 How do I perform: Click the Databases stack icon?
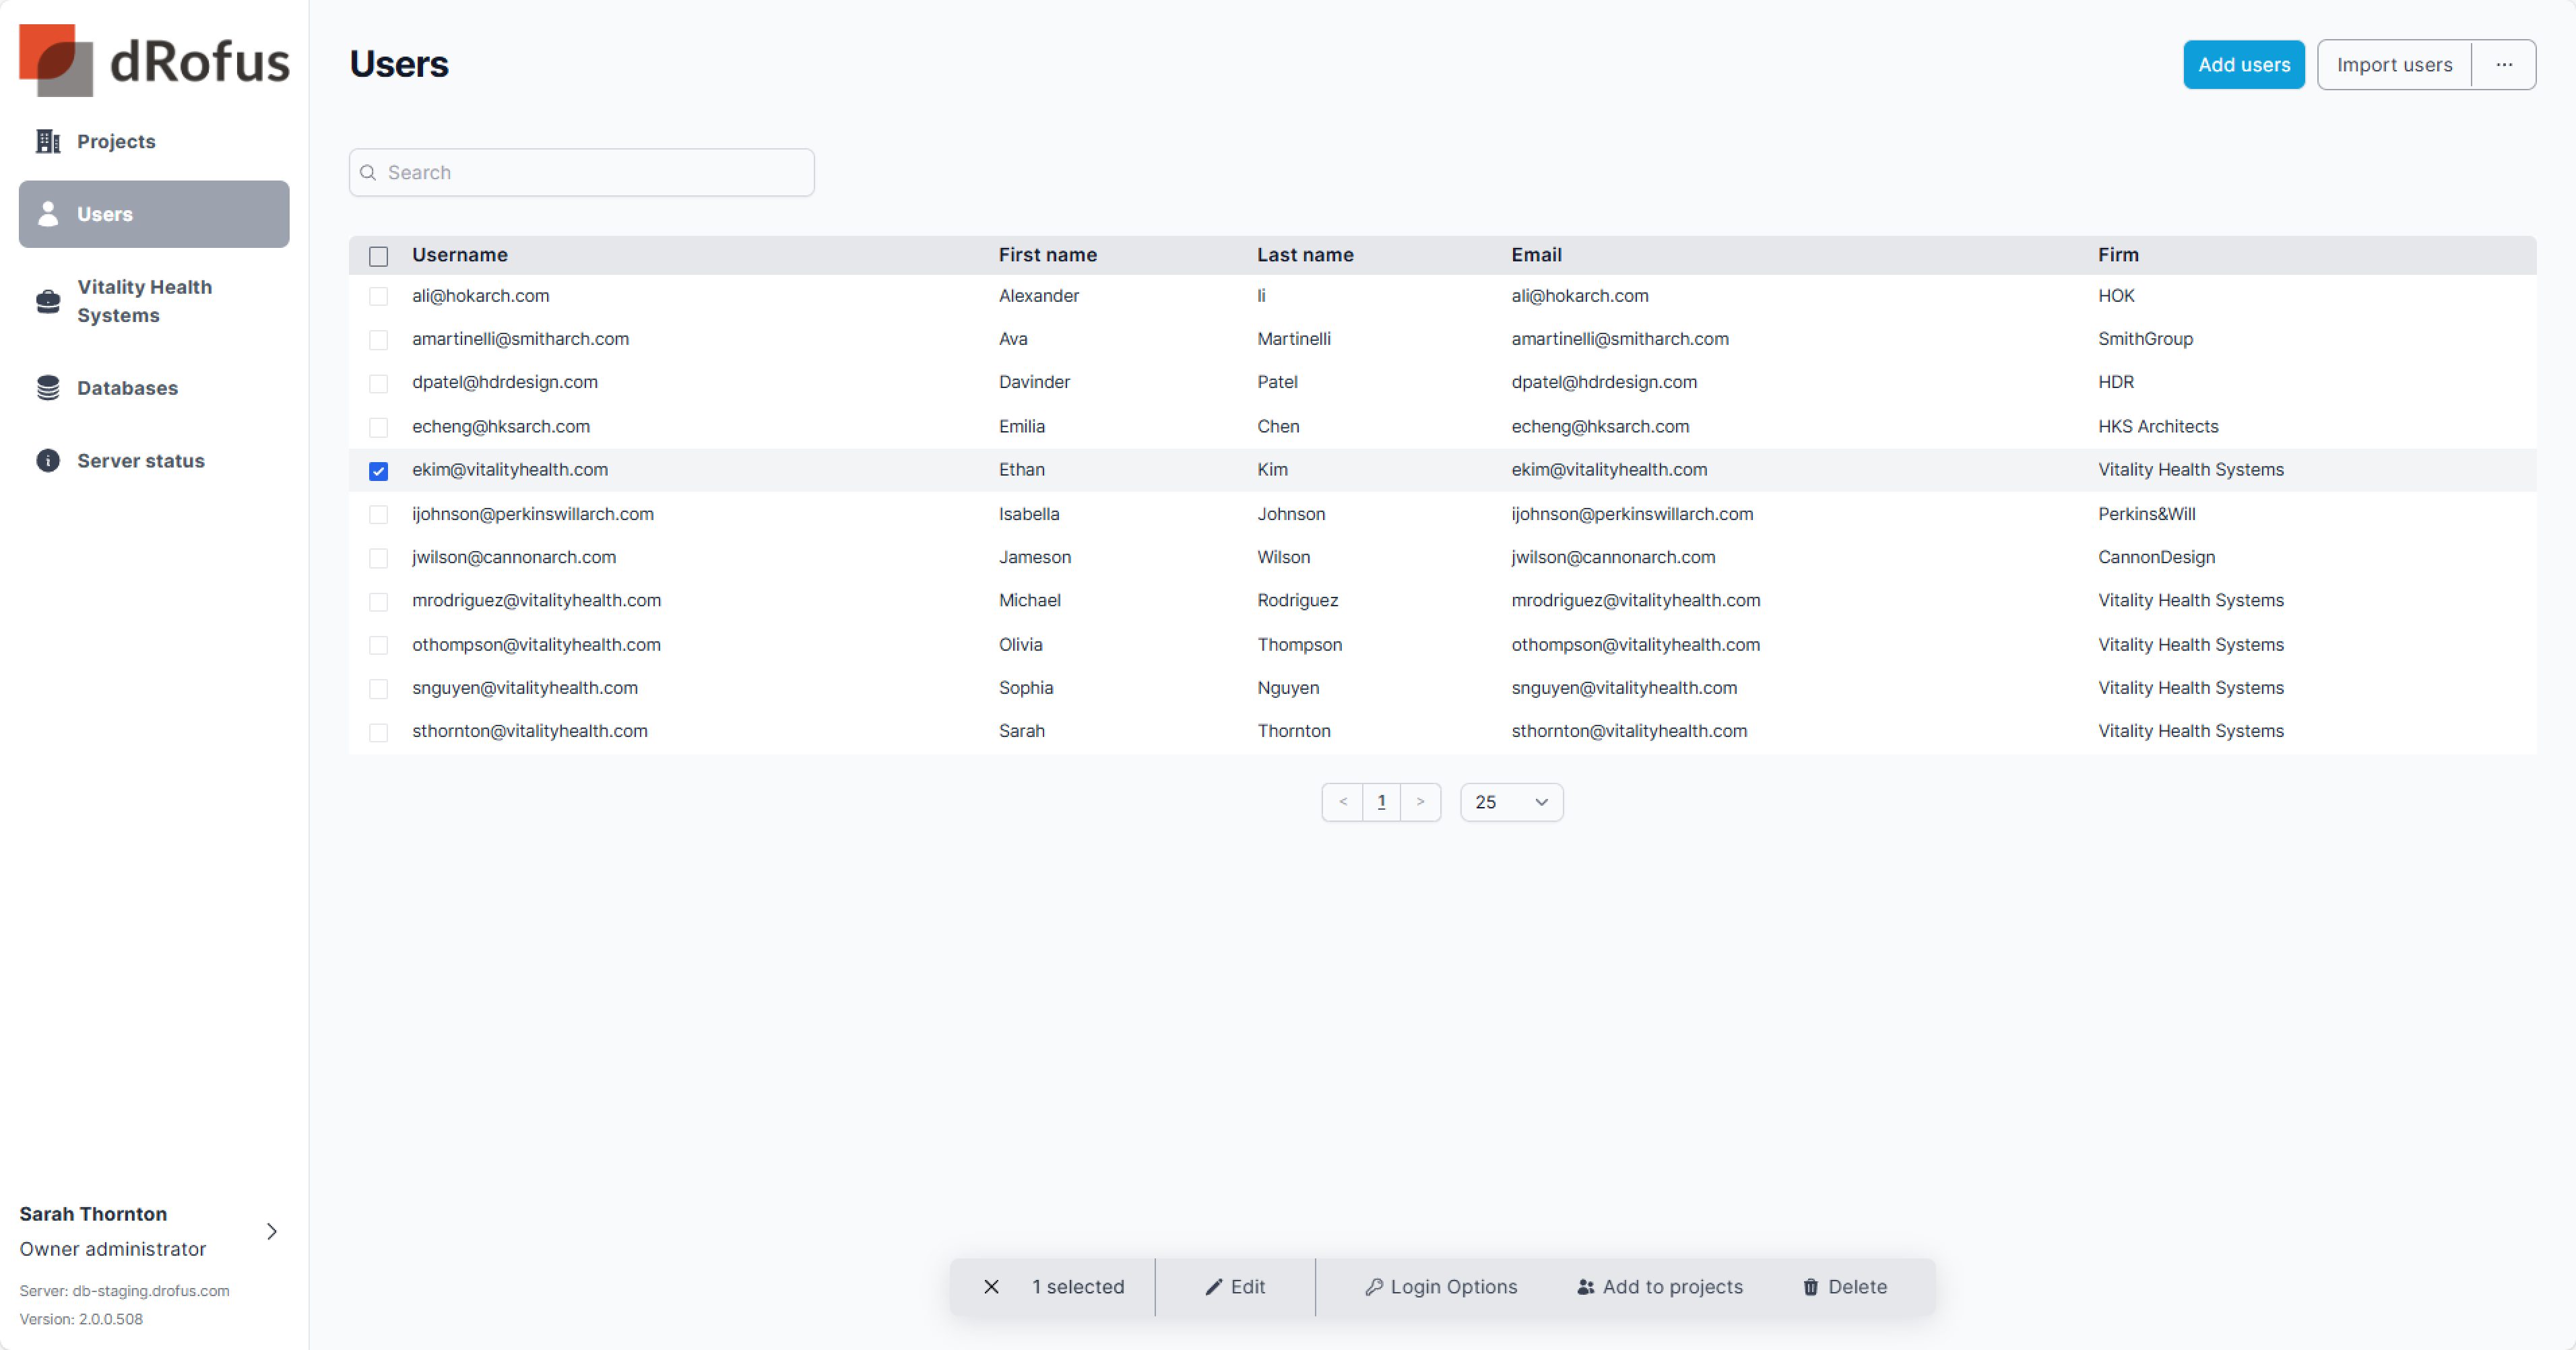coord(48,388)
